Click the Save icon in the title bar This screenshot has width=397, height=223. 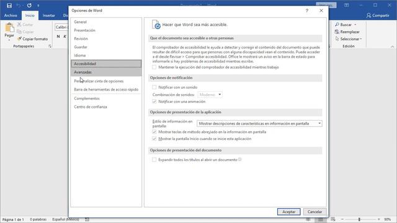pyautogui.click(x=9, y=6)
